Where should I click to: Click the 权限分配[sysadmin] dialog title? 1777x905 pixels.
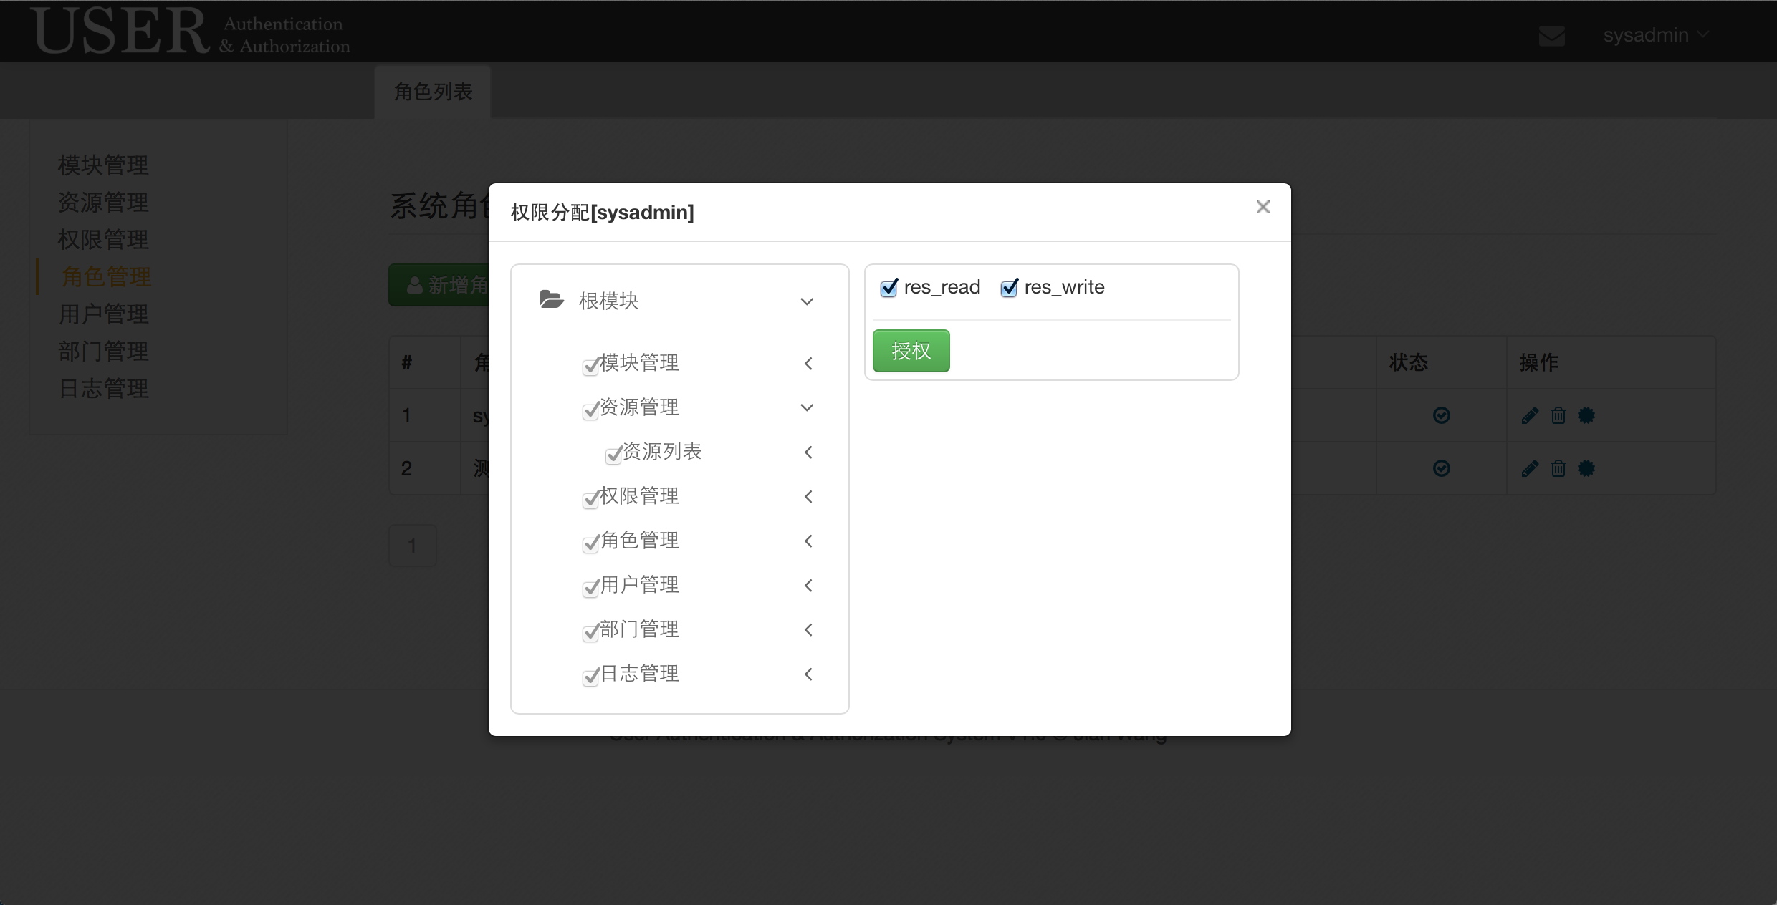(602, 213)
